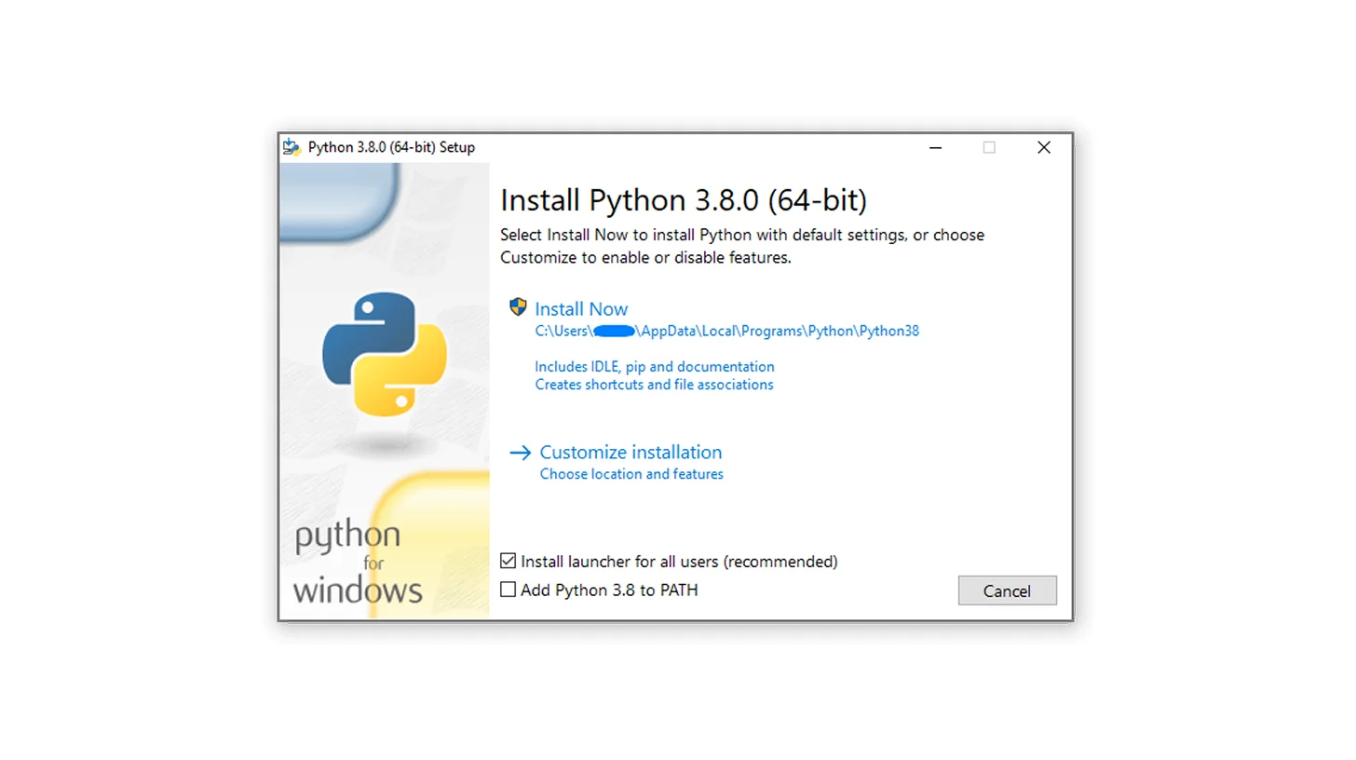
Task: Click the Python setup icon in title bar
Action: [x=292, y=147]
